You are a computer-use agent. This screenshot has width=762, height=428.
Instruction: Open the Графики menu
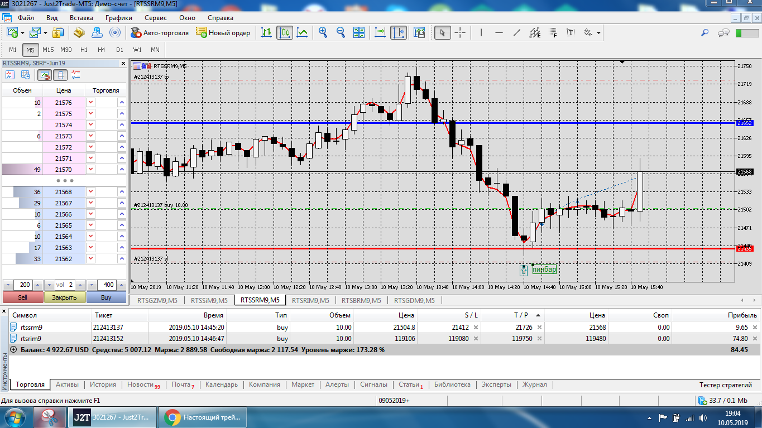(x=118, y=18)
